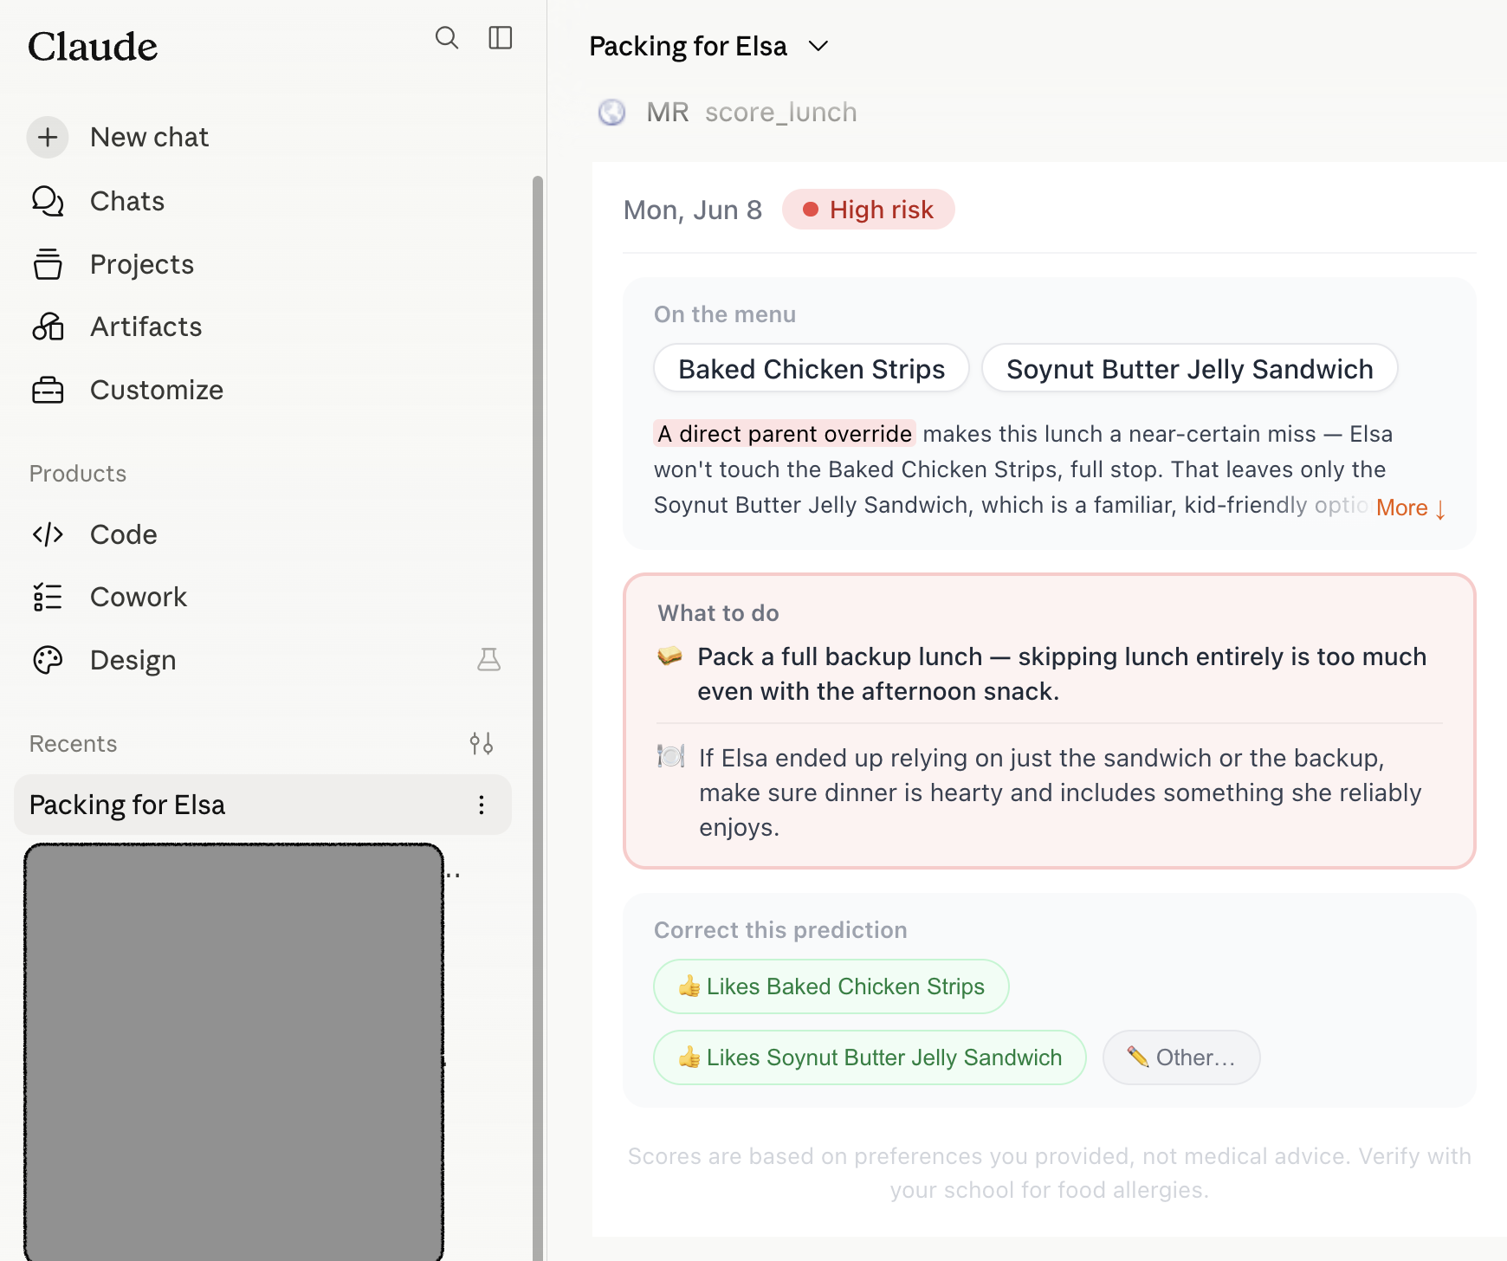The width and height of the screenshot is (1507, 1261).
Task: Click the Claude logo
Action: point(93,46)
